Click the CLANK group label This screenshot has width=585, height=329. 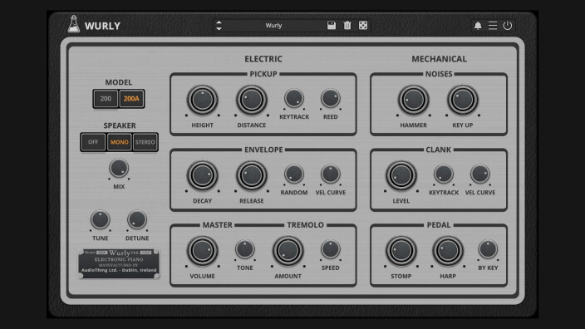[439, 150]
